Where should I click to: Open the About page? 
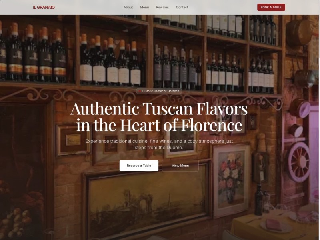point(128,7)
